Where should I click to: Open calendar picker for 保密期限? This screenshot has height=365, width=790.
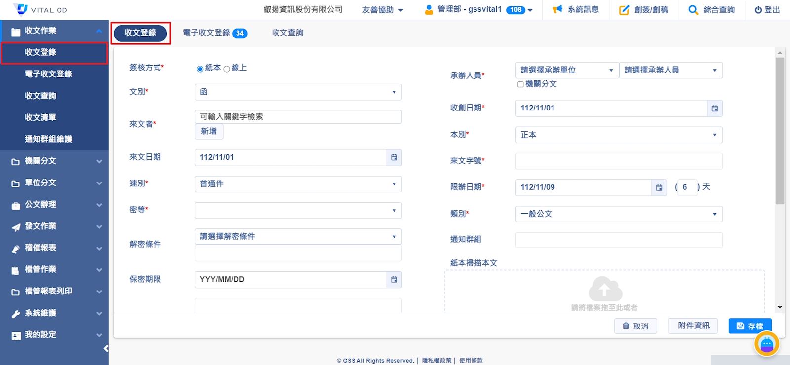click(x=394, y=279)
